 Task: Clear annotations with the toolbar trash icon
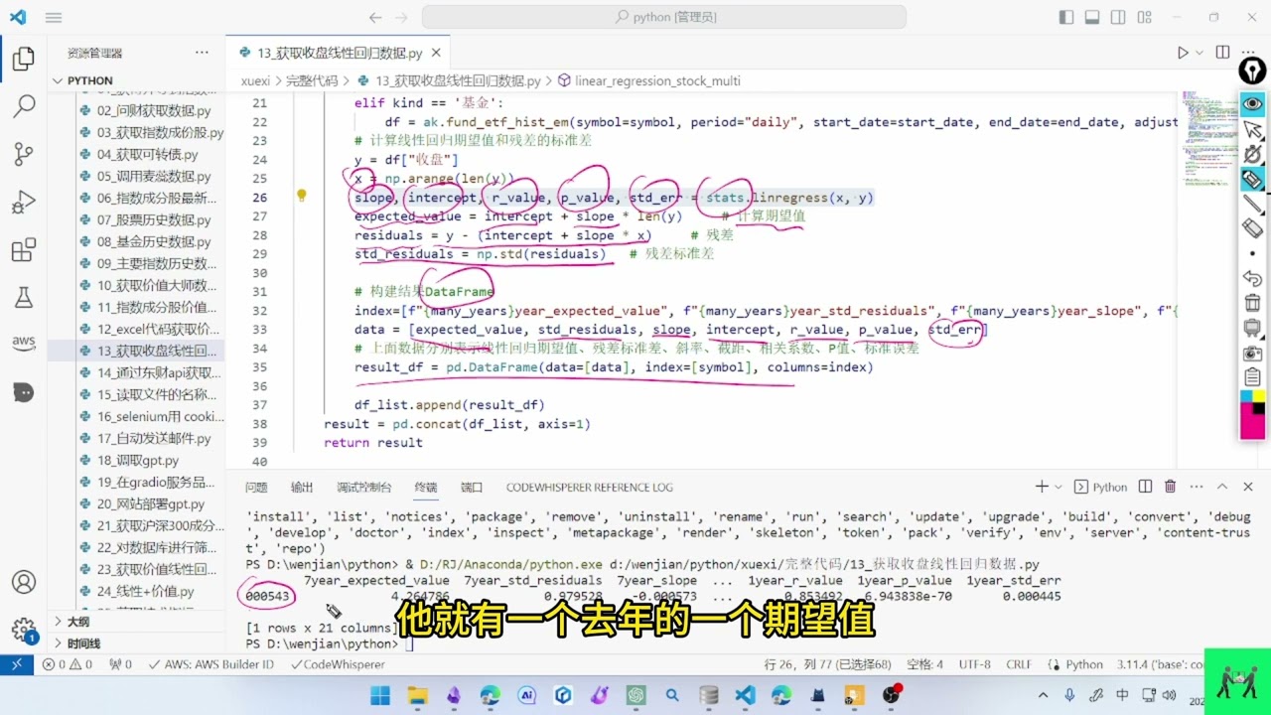pyautogui.click(x=1253, y=304)
